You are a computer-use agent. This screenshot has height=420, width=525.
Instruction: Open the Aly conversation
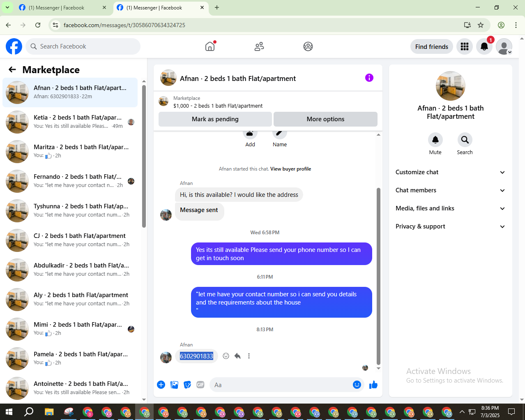coord(70,300)
